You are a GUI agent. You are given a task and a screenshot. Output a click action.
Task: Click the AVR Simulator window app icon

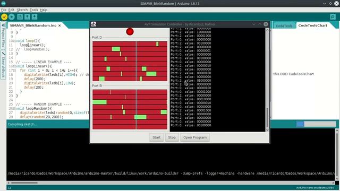click(93, 24)
